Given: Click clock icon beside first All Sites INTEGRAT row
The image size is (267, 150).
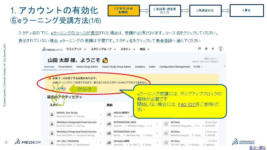Looking at the screenshot, I should tap(166, 124).
